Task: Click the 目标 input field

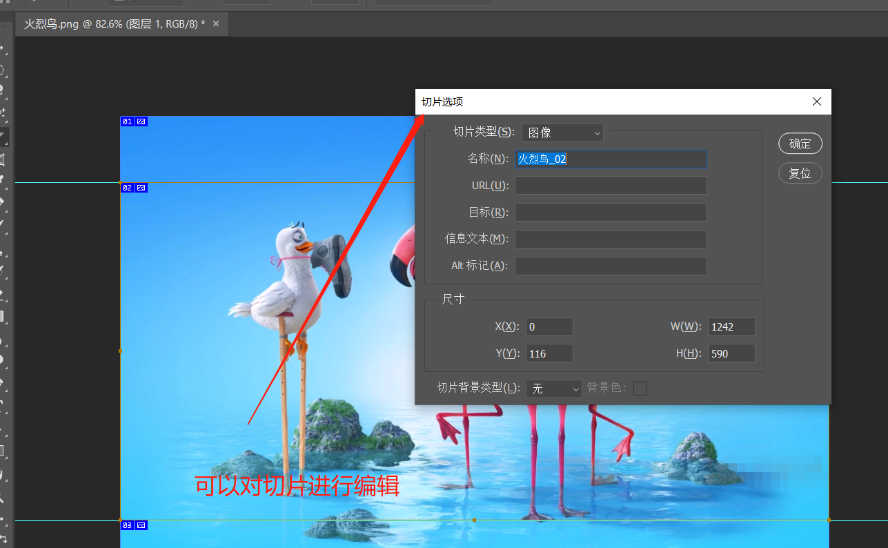Action: 611,213
